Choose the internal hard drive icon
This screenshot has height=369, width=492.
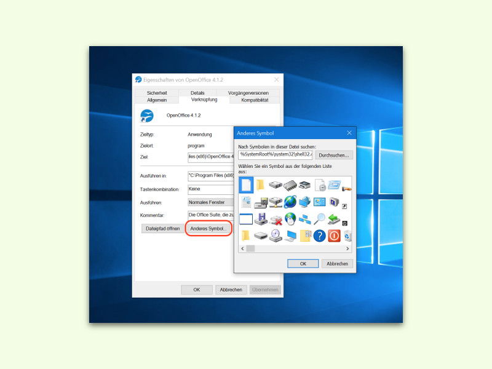[275, 185]
